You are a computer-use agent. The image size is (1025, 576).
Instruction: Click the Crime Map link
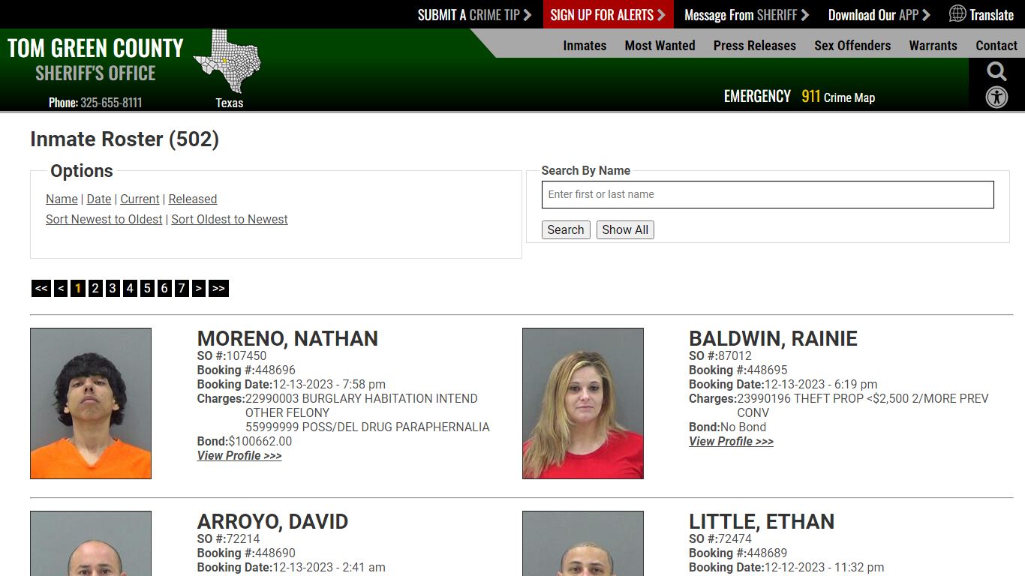coord(849,97)
